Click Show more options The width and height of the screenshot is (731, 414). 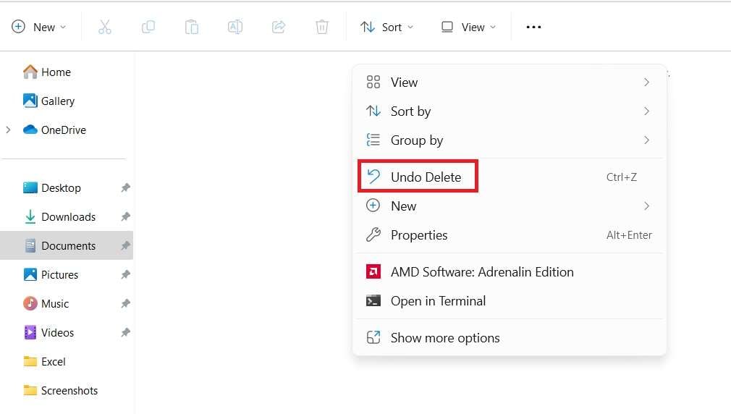click(509, 337)
